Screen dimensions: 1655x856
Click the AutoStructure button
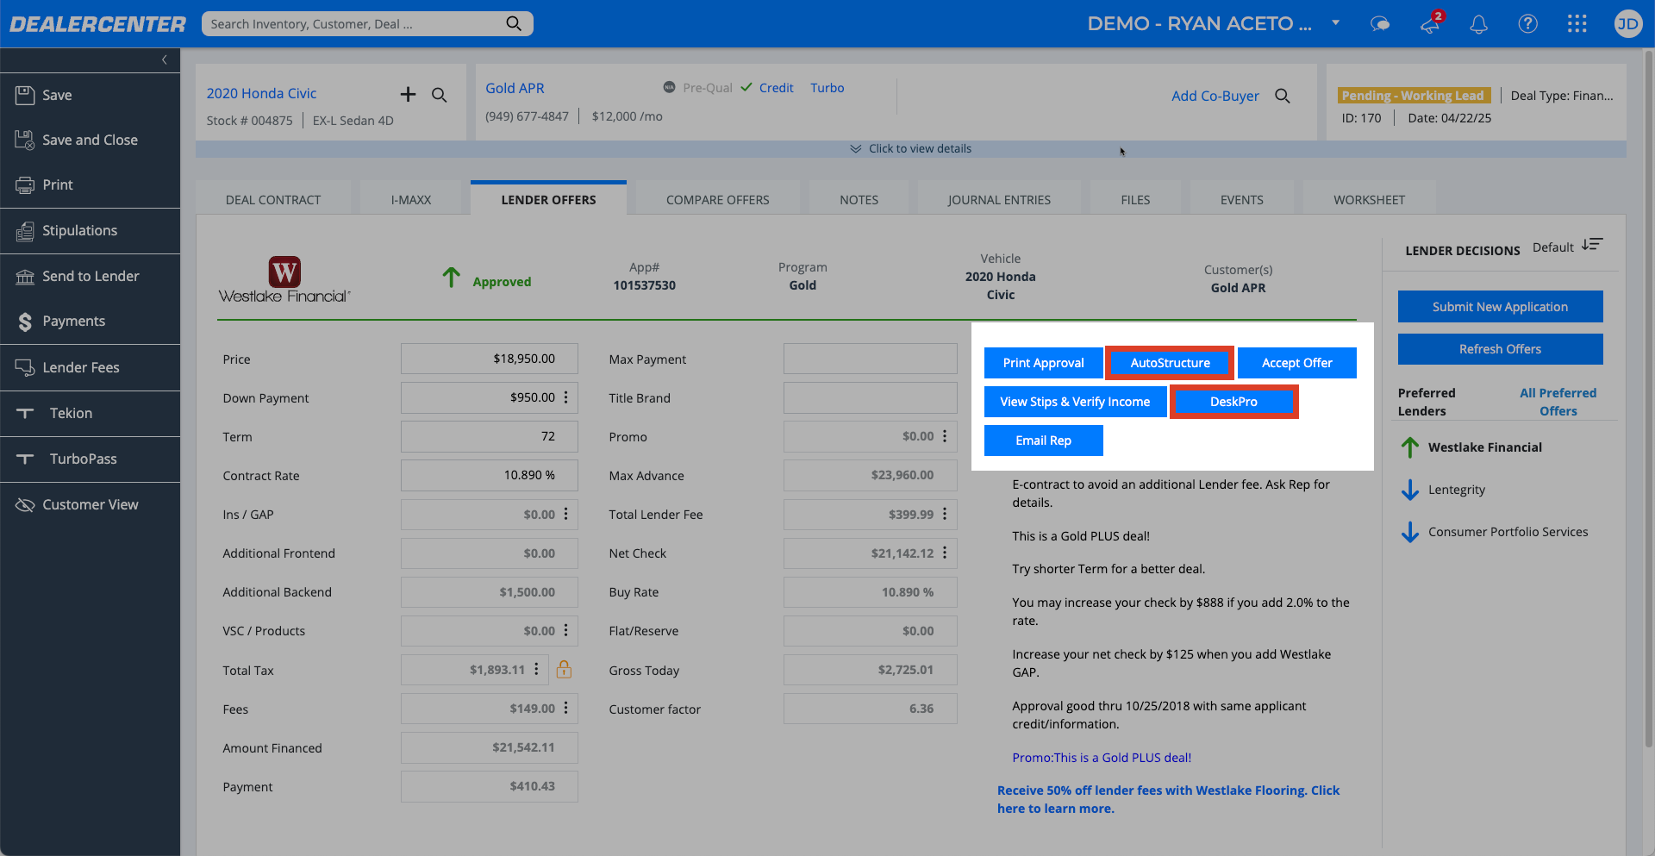point(1170,363)
